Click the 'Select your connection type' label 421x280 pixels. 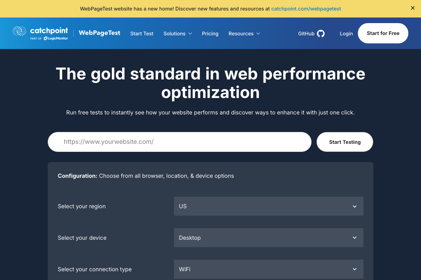95,269
